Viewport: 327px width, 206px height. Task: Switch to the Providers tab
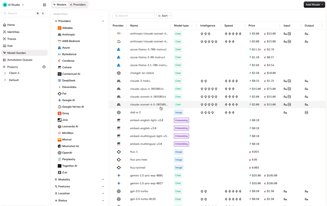pyautogui.click(x=78, y=5)
